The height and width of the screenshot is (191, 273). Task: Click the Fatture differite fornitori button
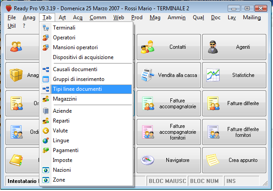pos(234,132)
